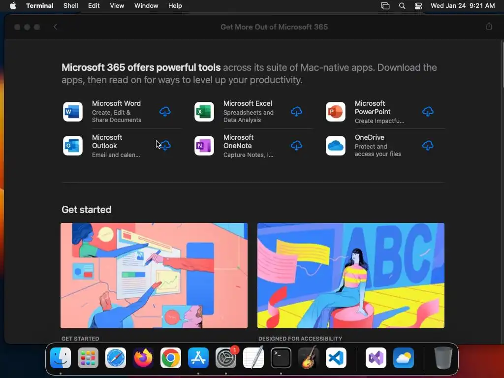
Task: Open the Designed for Accessibility story thumbnail
Action: click(351, 276)
